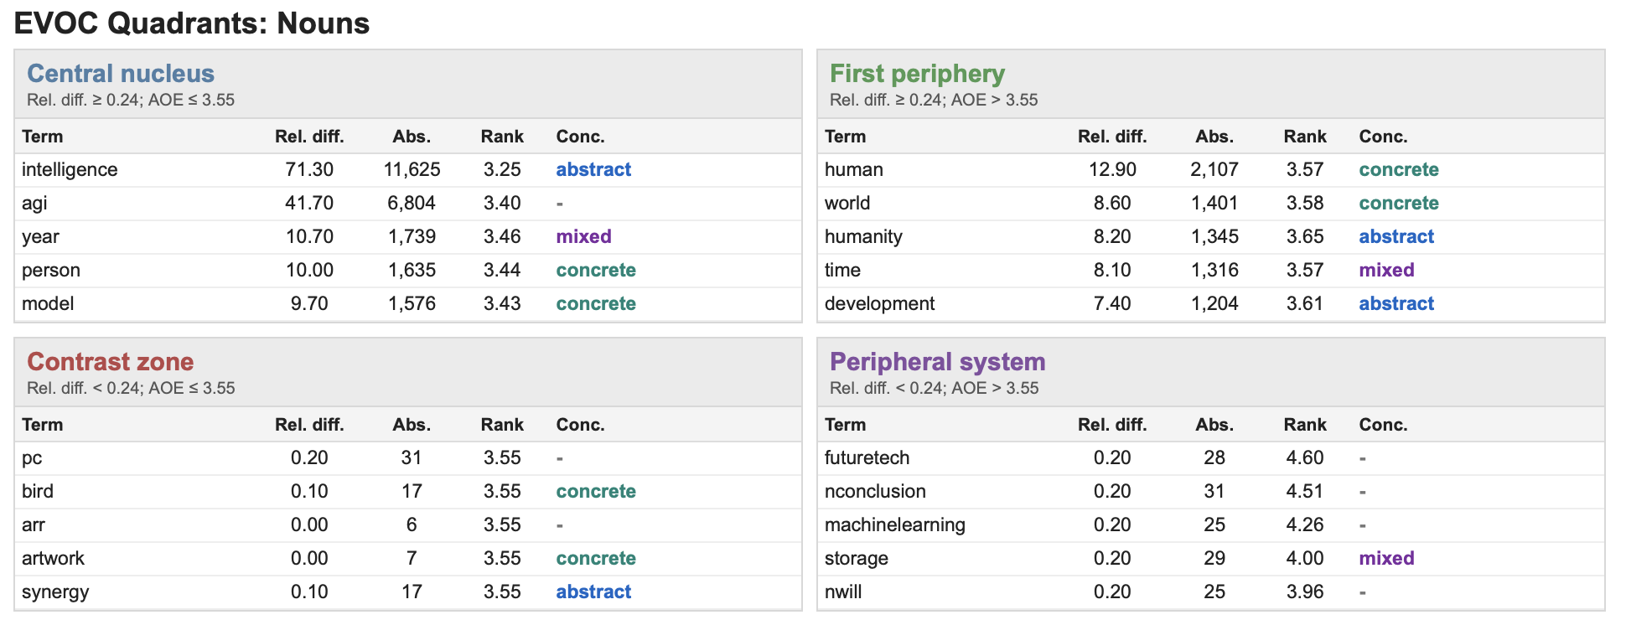Click the Rank header in First periphery table
The height and width of the screenshot is (620, 1626).
1305,137
